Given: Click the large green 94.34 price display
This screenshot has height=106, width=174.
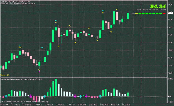Looking at the screenshot, I should [158, 6].
